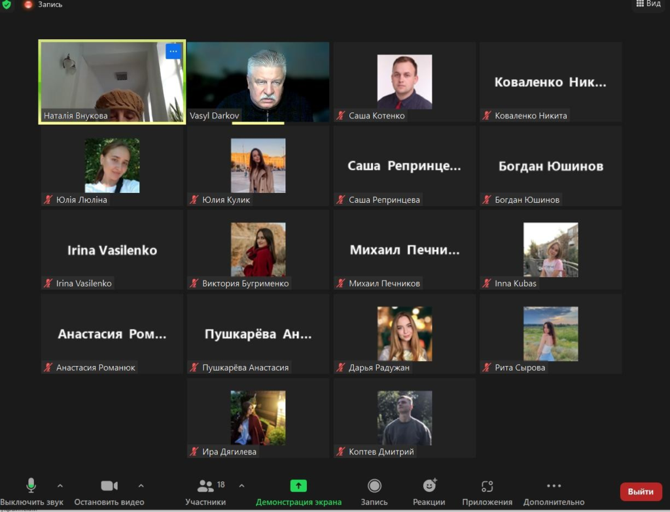Click the muted mic icon beside Коптев Дмитрий
This screenshot has height=512, width=670.
click(340, 451)
